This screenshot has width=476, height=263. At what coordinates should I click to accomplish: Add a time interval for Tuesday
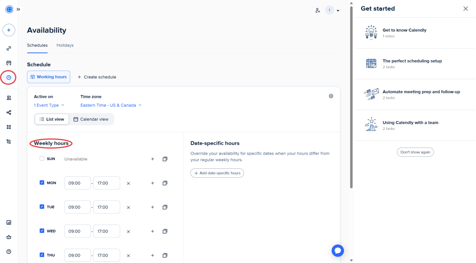[152, 207]
